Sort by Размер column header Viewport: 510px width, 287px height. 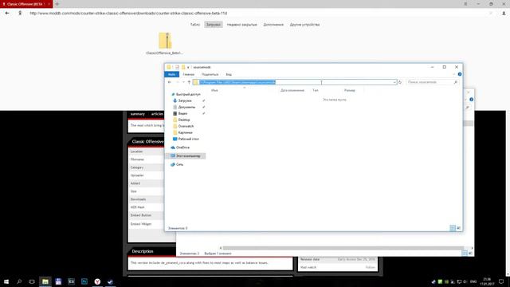tap(350, 90)
